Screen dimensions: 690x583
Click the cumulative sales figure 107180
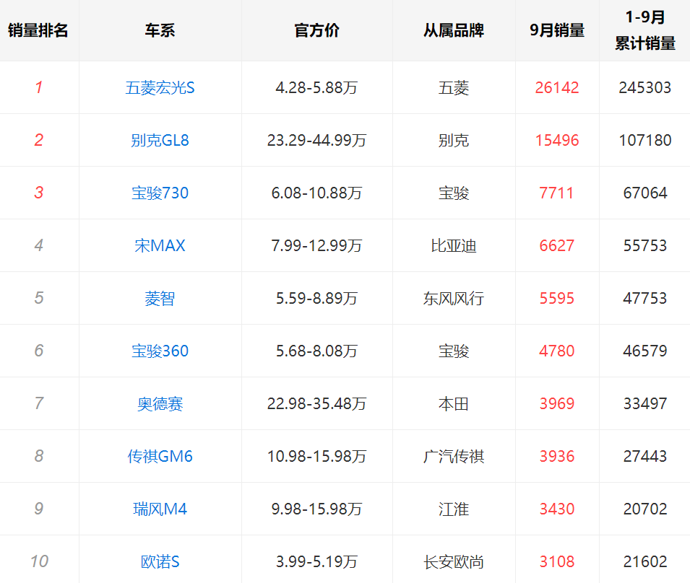tap(645, 140)
